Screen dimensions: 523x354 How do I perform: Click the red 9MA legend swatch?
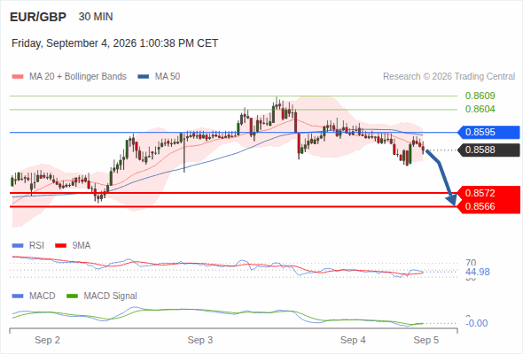60,246
